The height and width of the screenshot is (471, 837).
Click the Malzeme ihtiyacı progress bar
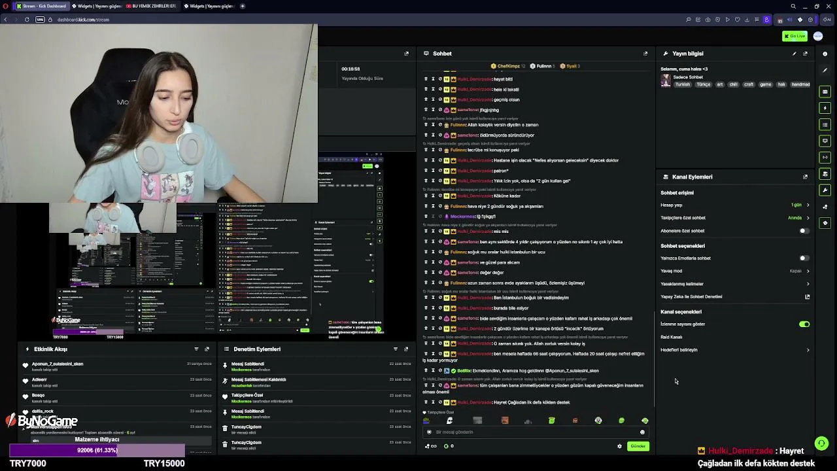click(97, 450)
